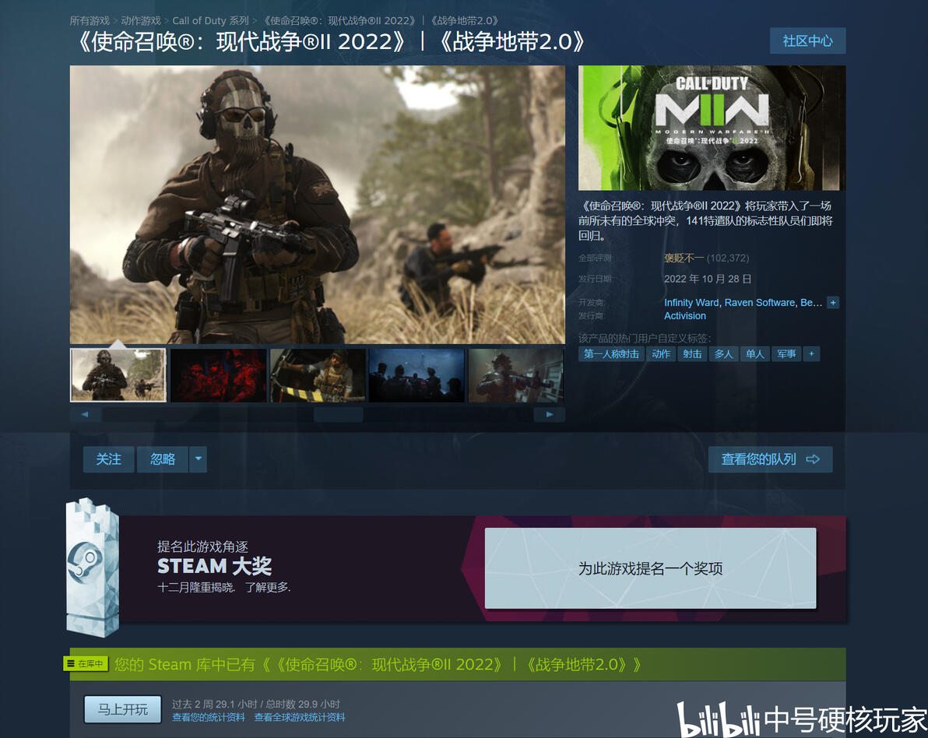Open the 褒贬不一 review summary link

684,258
